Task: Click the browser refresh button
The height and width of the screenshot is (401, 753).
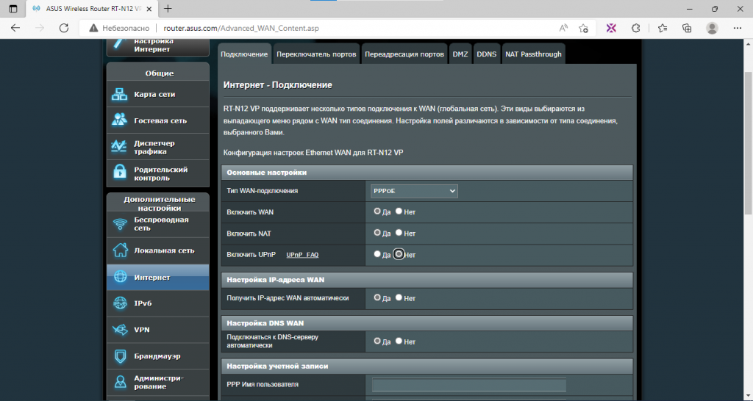Action: (x=64, y=29)
